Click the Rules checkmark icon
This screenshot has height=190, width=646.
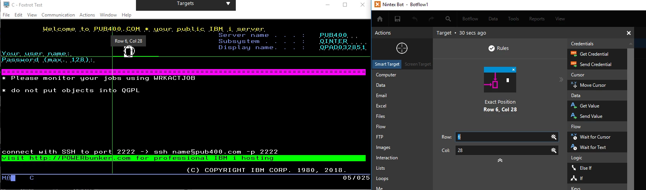coord(491,48)
